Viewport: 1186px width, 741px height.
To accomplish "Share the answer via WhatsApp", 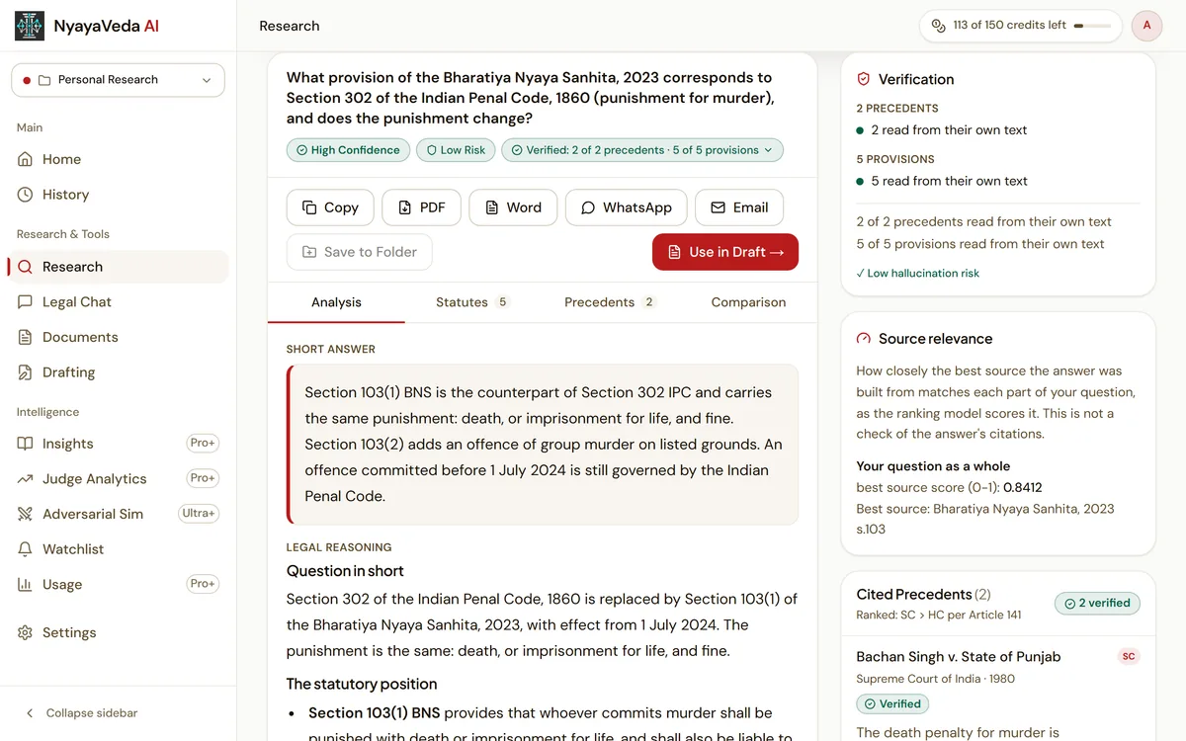I will point(627,207).
